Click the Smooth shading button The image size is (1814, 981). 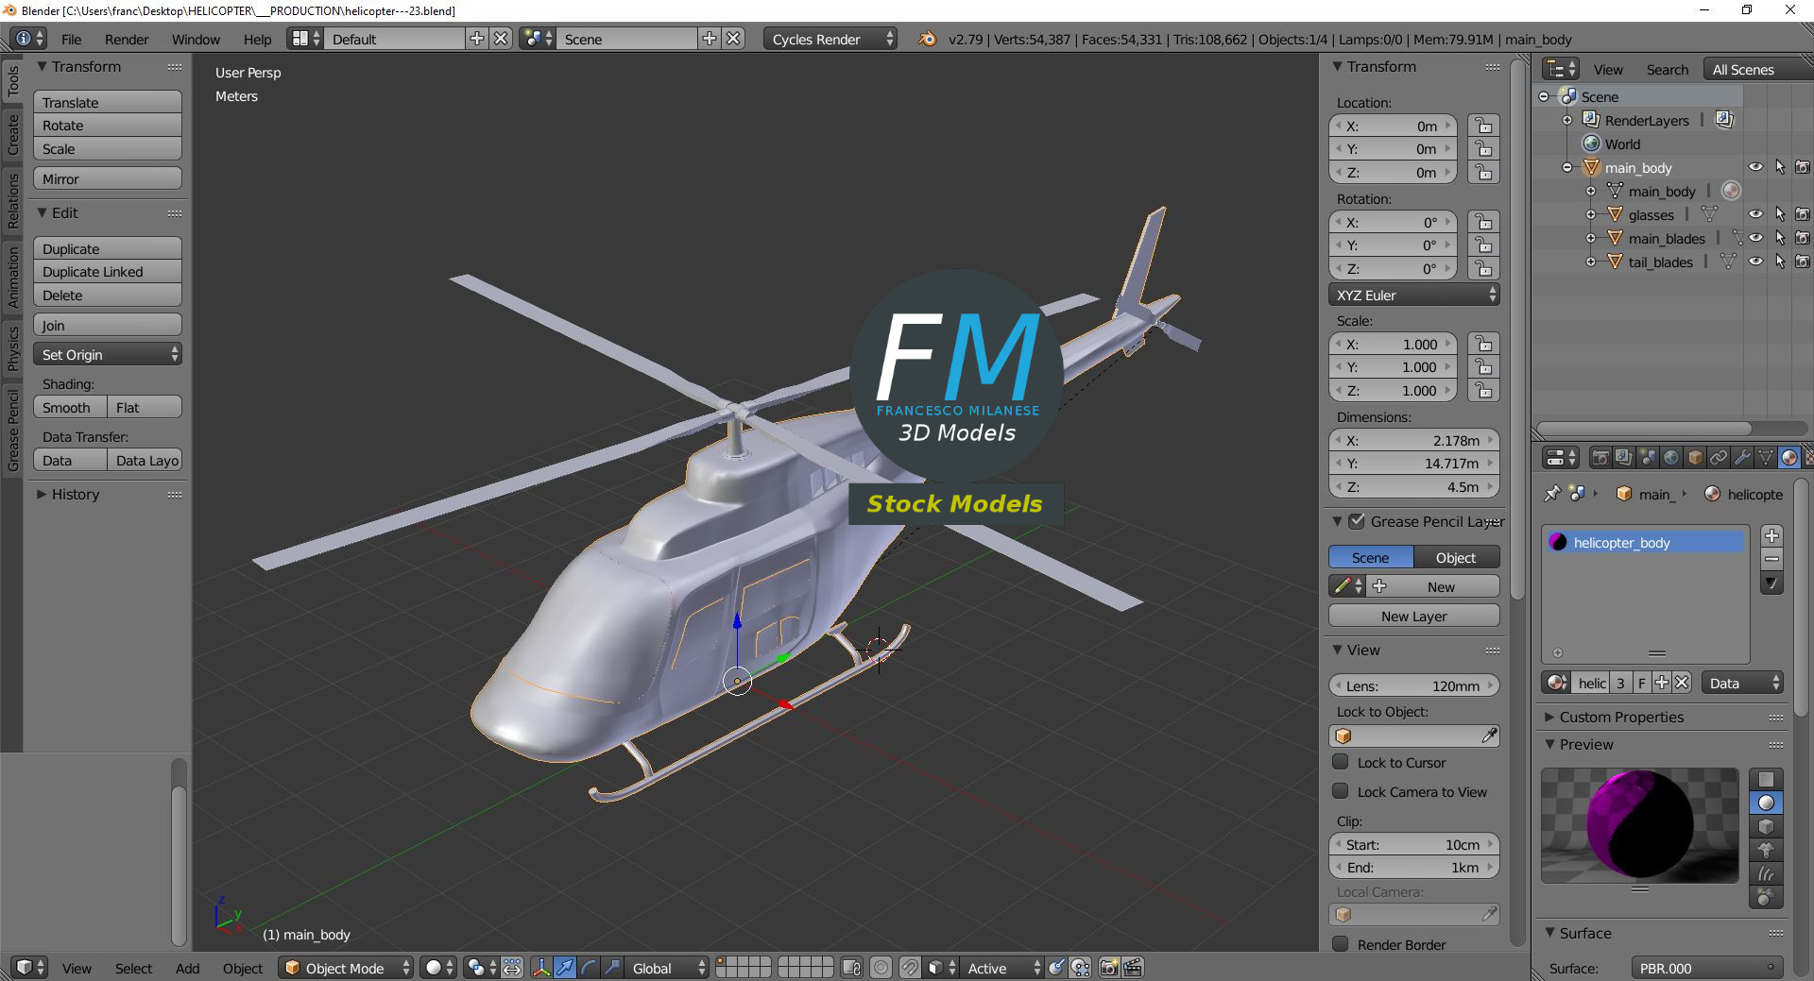click(70, 407)
